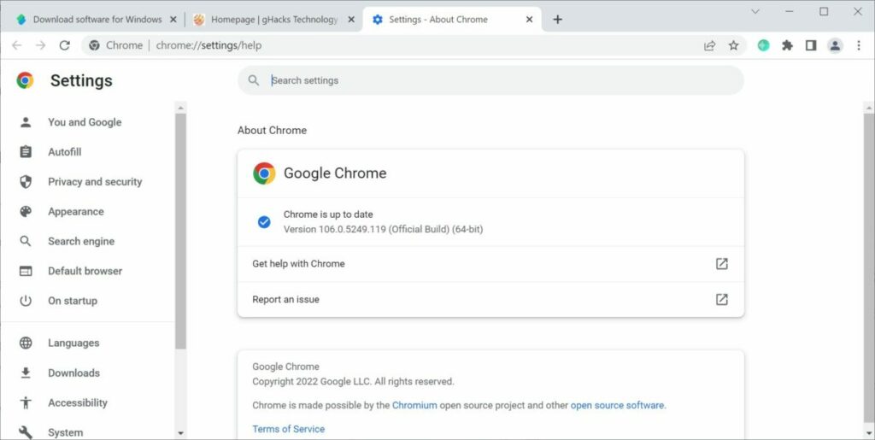This screenshot has width=875, height=440.
Task: Open the profile avatar icon
Action: tap(835, 46)
